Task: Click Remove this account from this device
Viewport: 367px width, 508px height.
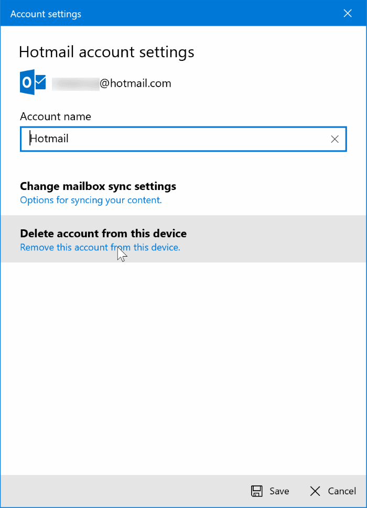Action: tap(100, 248)
